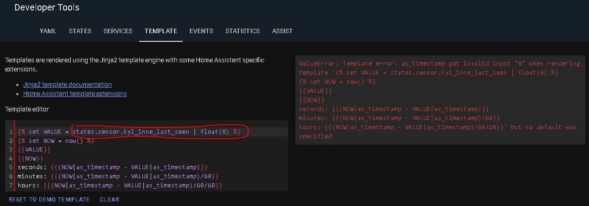Click the Developer Tools page title

tap(47, 8)
